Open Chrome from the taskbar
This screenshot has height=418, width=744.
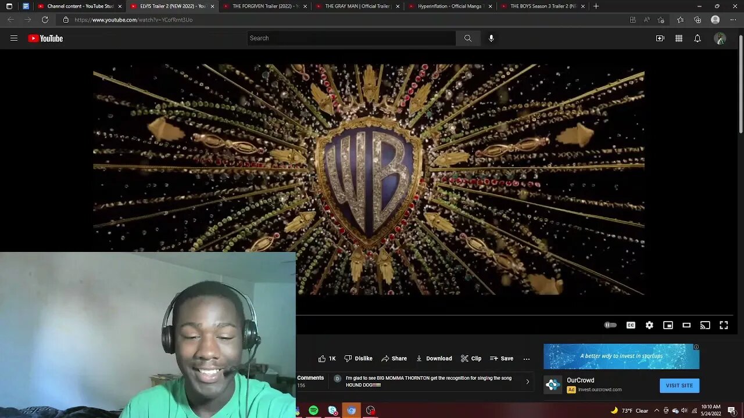(351, 410)
